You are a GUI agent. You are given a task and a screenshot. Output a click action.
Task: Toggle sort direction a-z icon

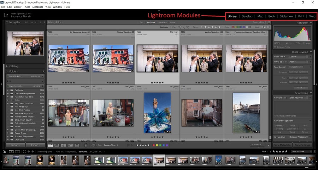(x=94, y=145)
